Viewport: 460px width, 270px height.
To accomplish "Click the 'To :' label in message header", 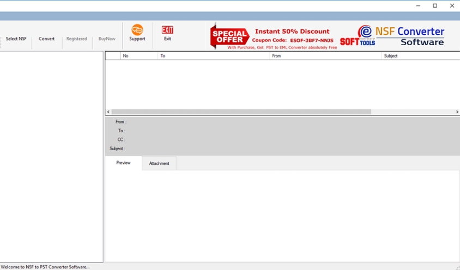I will (122, 131).
